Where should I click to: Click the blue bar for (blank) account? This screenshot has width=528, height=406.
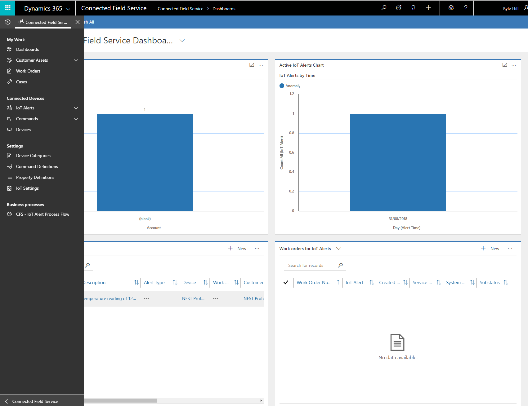pos(145,162)
